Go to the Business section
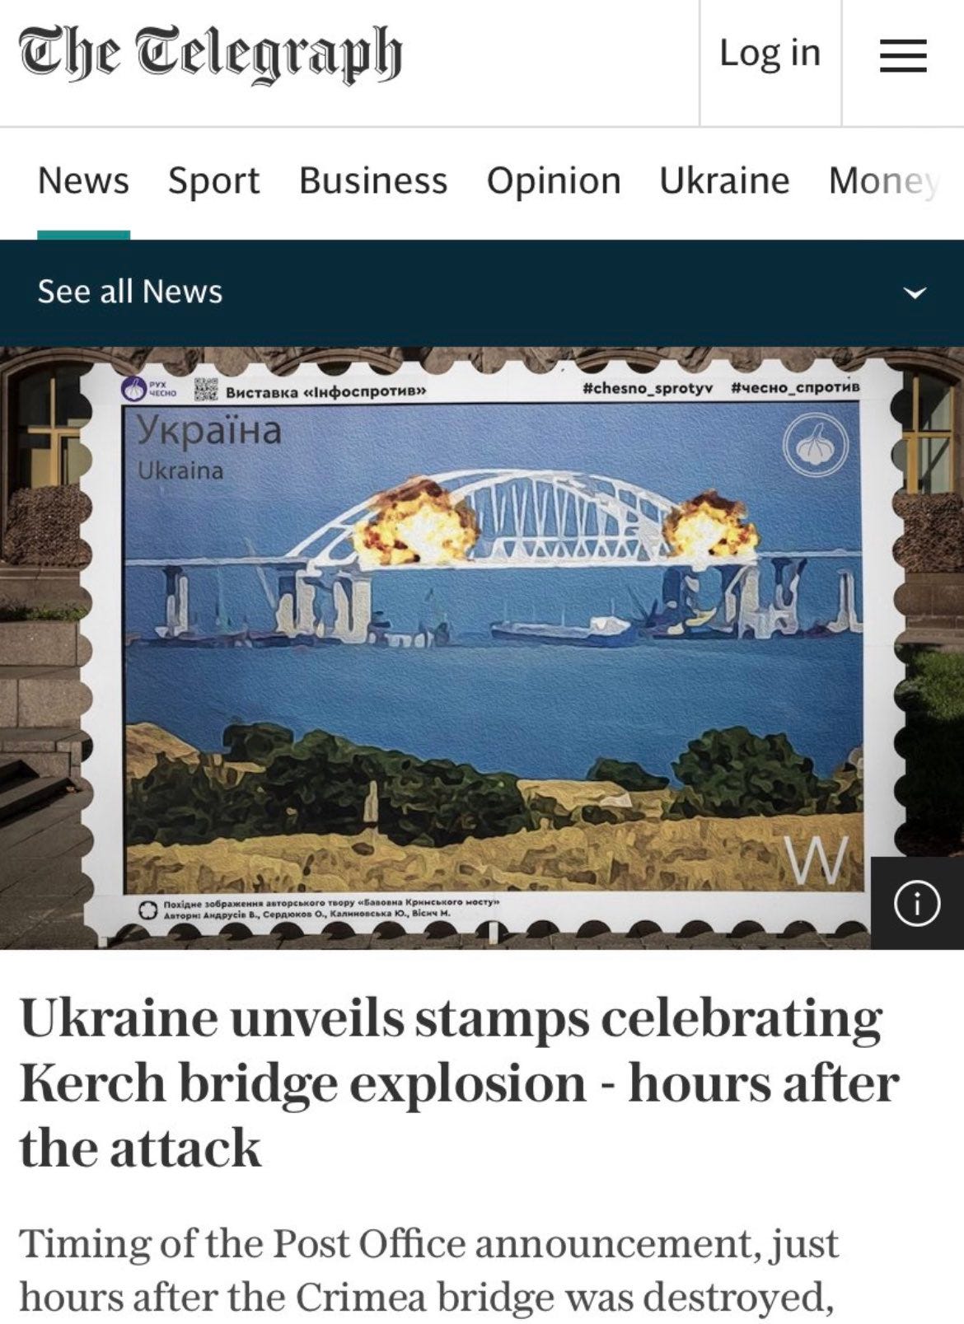This screenshot has height=1324, width=964. [372, 180]
